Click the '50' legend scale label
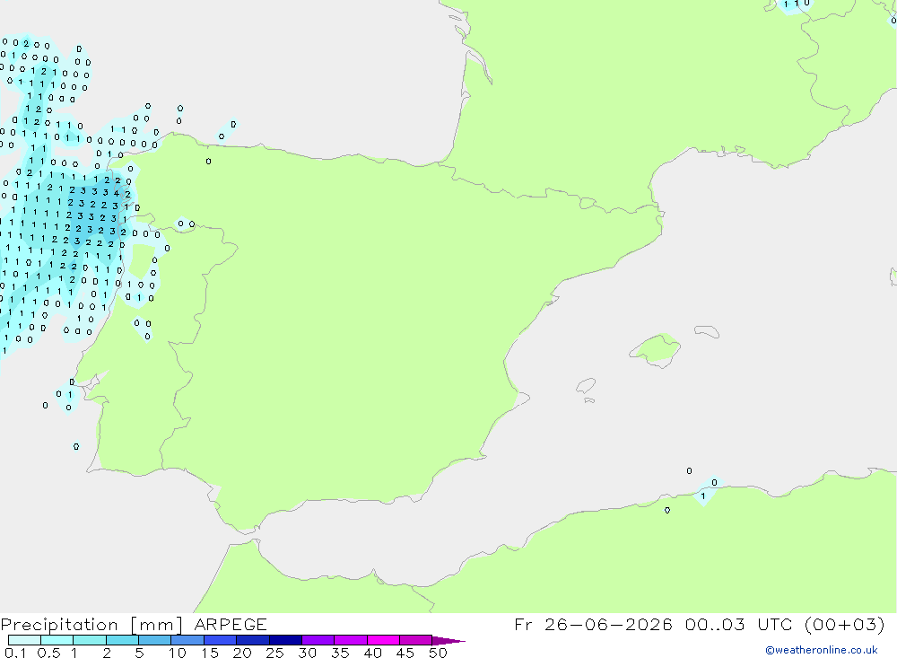The height and width of the screenshot is (658, 897). click(x=439, y=653)
